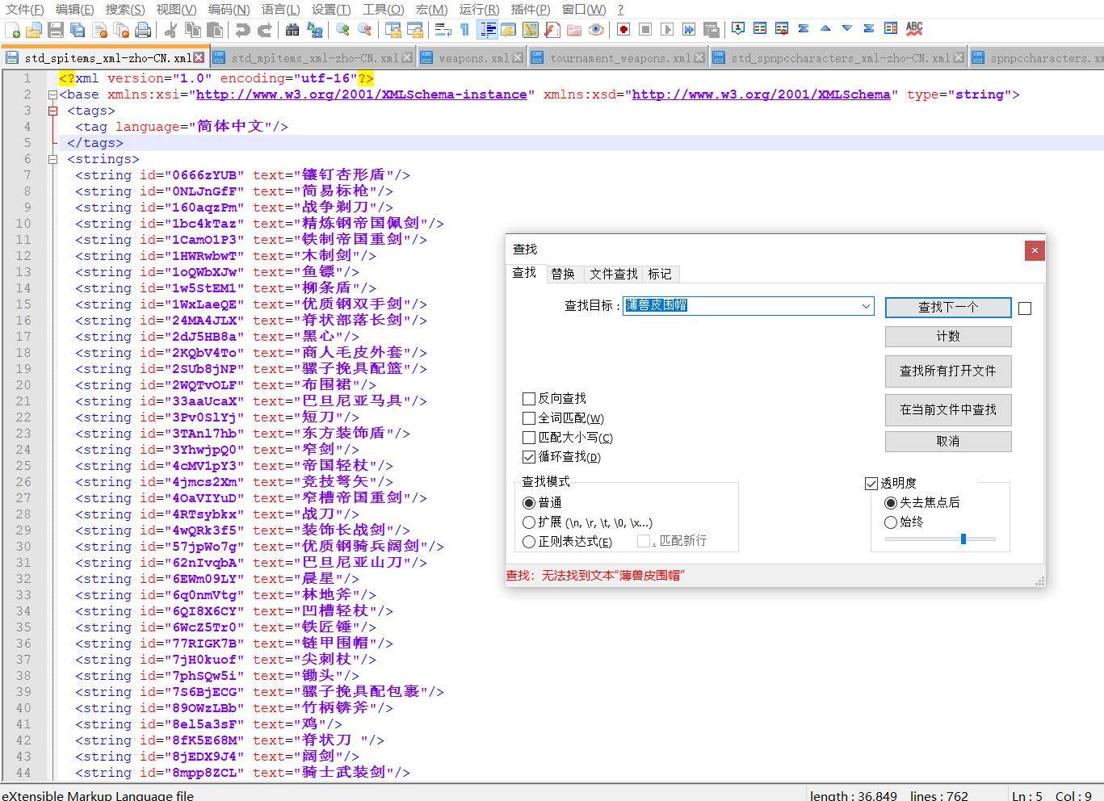This screenshot has width=1104, height=801.
Task: Switch to 标记 tab
Action: point(660,275)
